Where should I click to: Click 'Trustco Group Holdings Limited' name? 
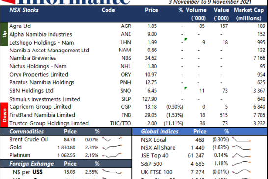pyautogui.click(x=49, y=123)
